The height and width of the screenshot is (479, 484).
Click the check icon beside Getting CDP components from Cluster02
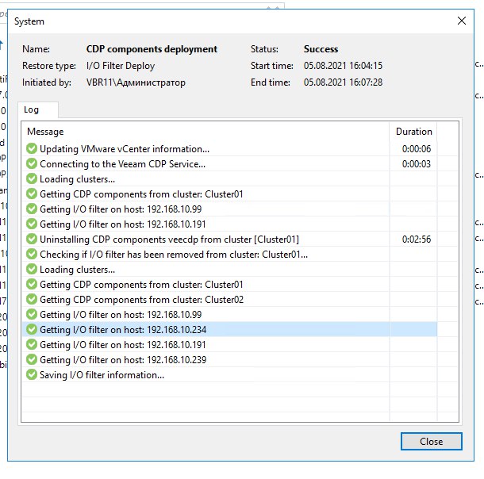click(x=32, y=300)
